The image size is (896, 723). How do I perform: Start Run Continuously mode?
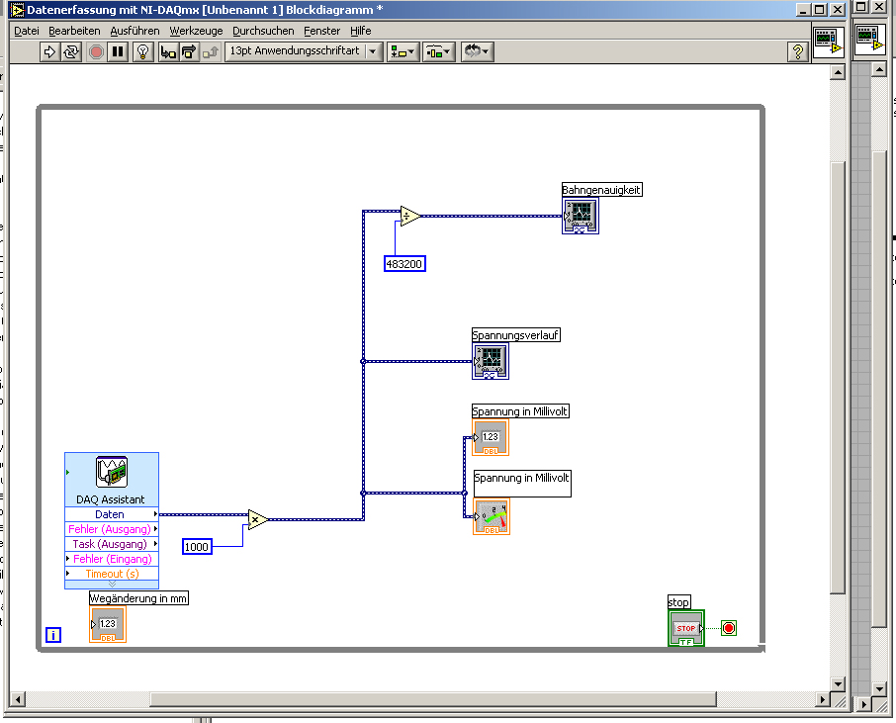click(71, 52)
